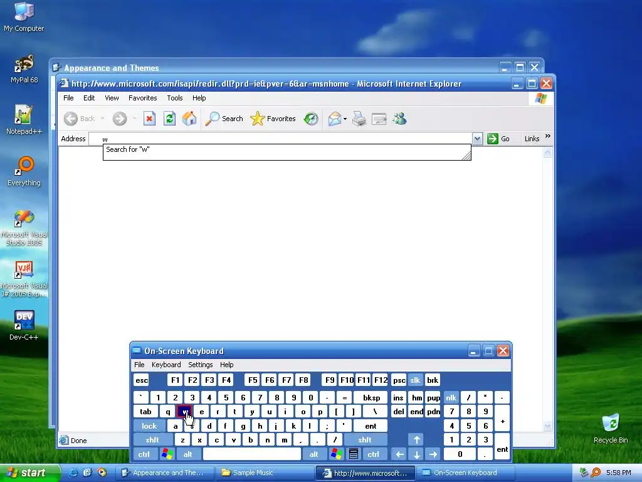
Task: Toggle the right shft key on keyboard
Action: (x=365, y=440)
